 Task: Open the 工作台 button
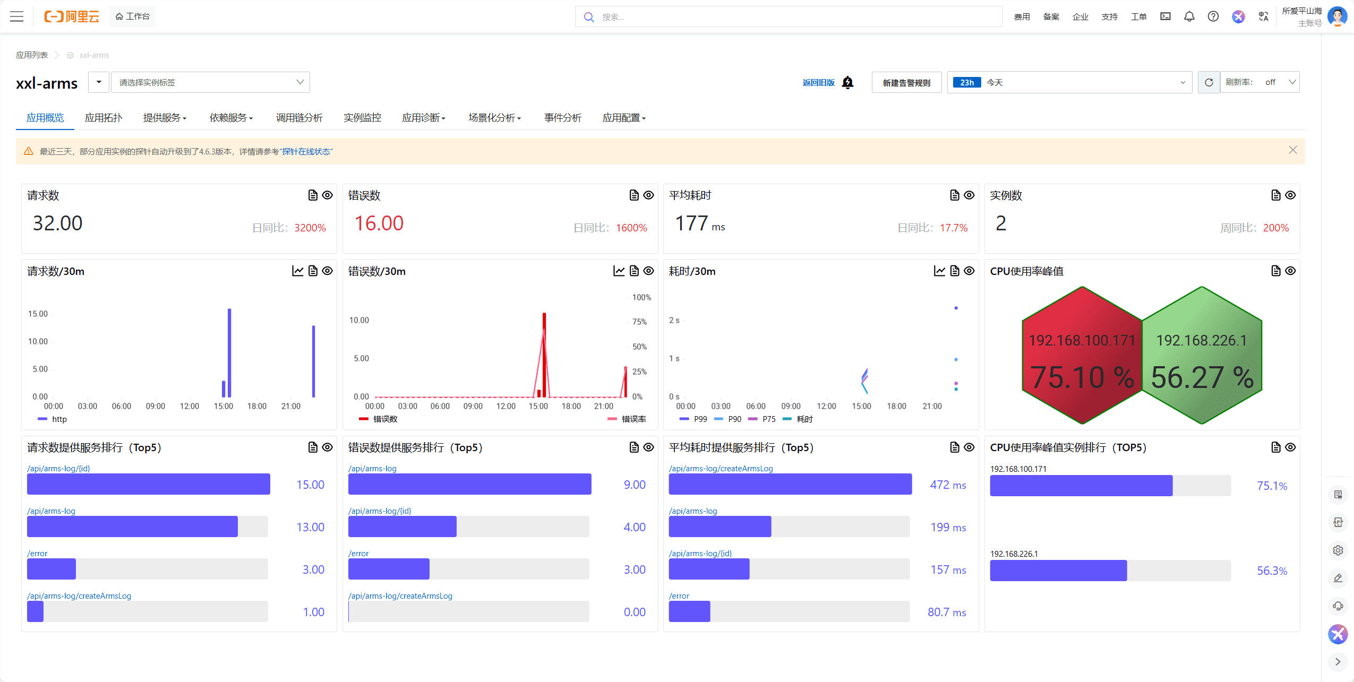pyautogui.click(x=133, y=16)
